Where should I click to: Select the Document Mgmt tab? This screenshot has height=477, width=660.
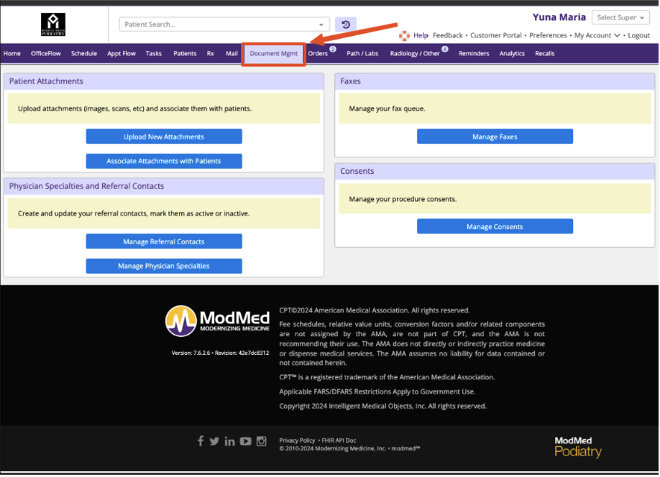[x=274, y=54]
